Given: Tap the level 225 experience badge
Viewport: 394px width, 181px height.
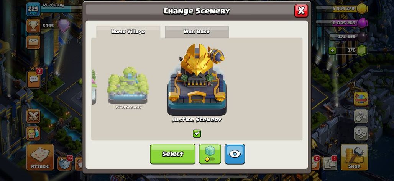Looking at the screenshot, I should pyautogui.click(x=33, y=9).
